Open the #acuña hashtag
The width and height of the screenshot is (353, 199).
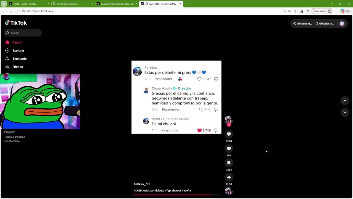click(x=186, y=190)
